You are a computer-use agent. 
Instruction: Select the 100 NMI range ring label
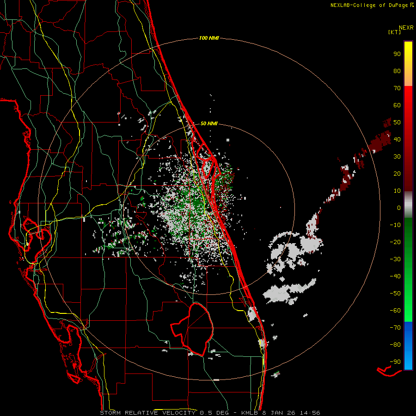point(209,38)
